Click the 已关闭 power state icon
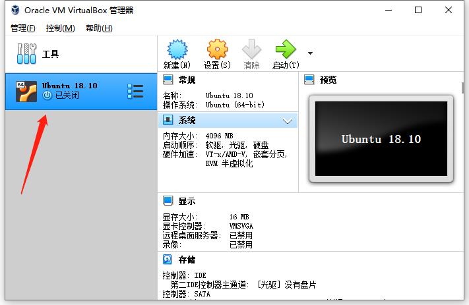The height and width of the screenshot is (305, 469). point(47,96)
